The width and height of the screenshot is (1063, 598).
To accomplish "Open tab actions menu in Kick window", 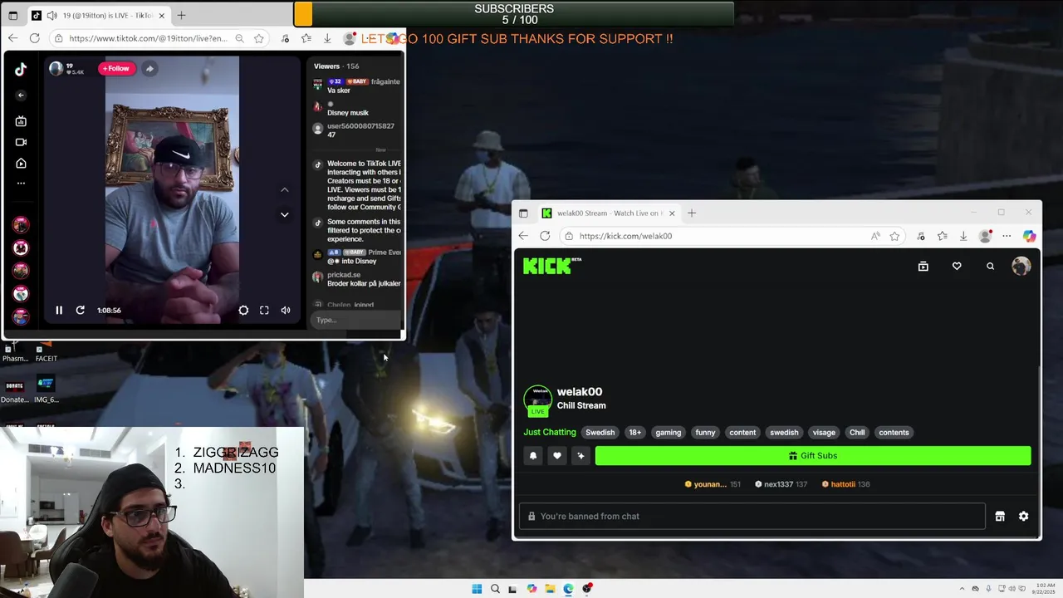I will click(523, 213).
